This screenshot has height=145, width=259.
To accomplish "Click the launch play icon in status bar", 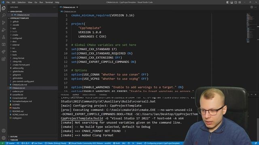I will tap(133, 143).
